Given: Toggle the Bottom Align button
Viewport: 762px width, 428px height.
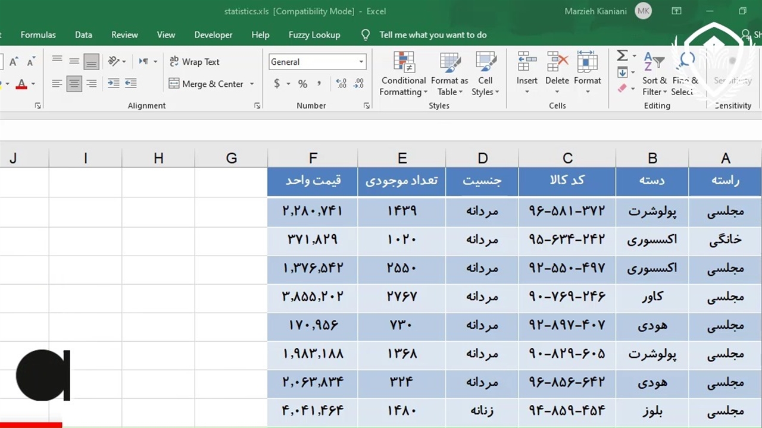Looking at the screenshot, I should (91, 61).
